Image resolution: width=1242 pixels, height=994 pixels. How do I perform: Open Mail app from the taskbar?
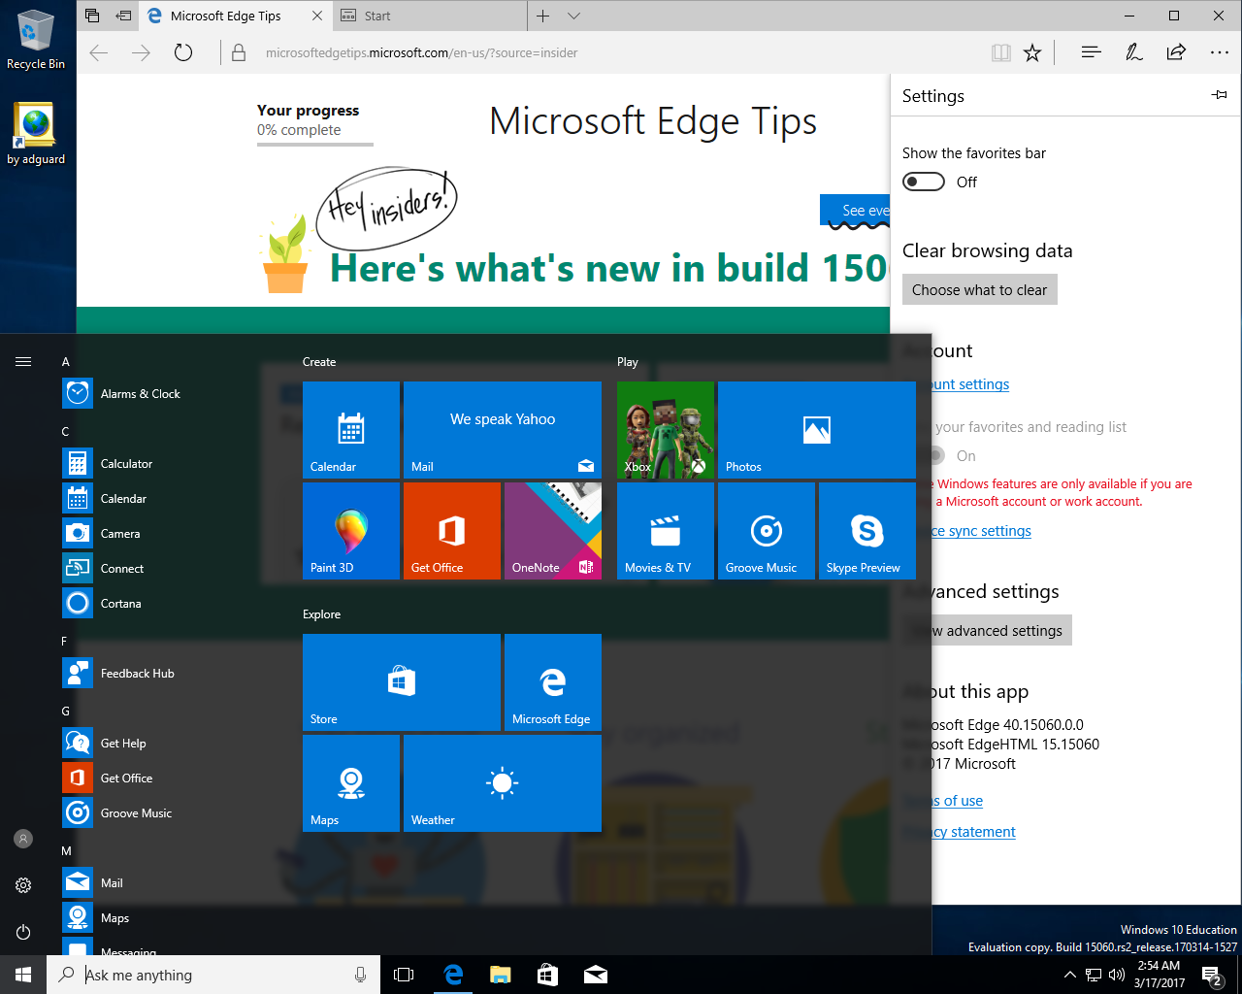(x=596, y=975)
